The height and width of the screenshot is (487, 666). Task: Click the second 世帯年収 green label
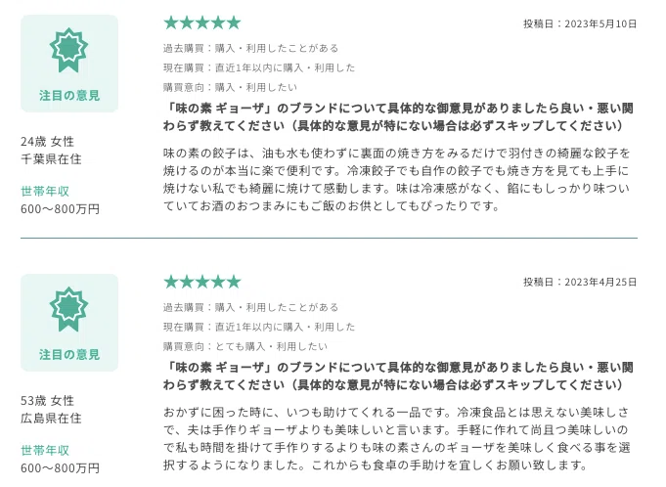point(45,451)
